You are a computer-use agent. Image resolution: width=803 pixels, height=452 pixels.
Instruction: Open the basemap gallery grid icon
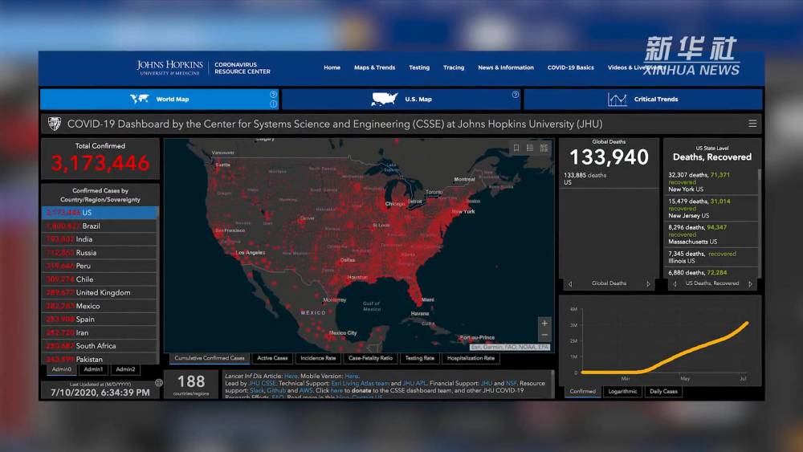point(544,148)
